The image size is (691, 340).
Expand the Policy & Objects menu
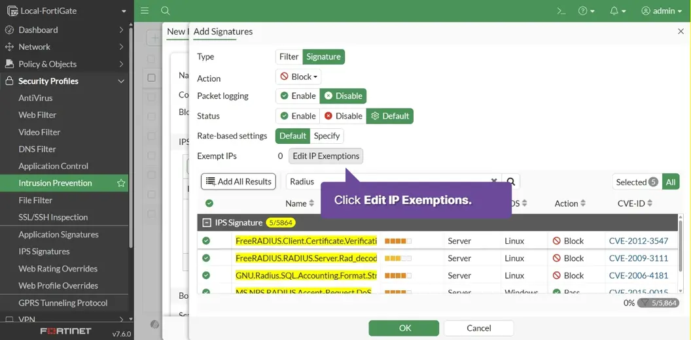pos(64,64)
